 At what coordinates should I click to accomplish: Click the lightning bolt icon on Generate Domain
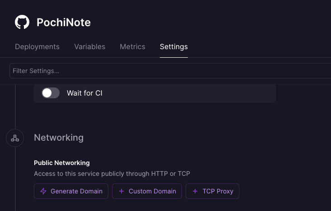(x=43, y=191)
